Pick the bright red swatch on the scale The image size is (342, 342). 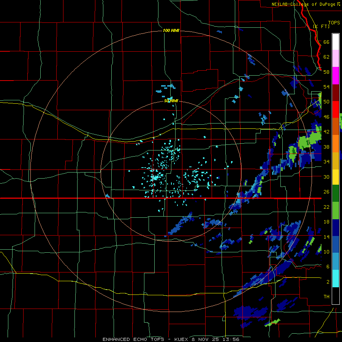(336, 109)
